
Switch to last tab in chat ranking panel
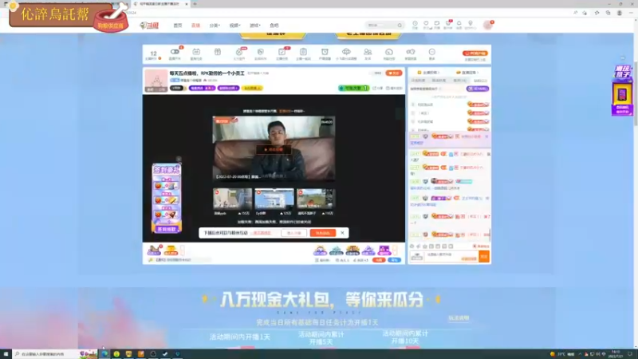click(481, 81)
